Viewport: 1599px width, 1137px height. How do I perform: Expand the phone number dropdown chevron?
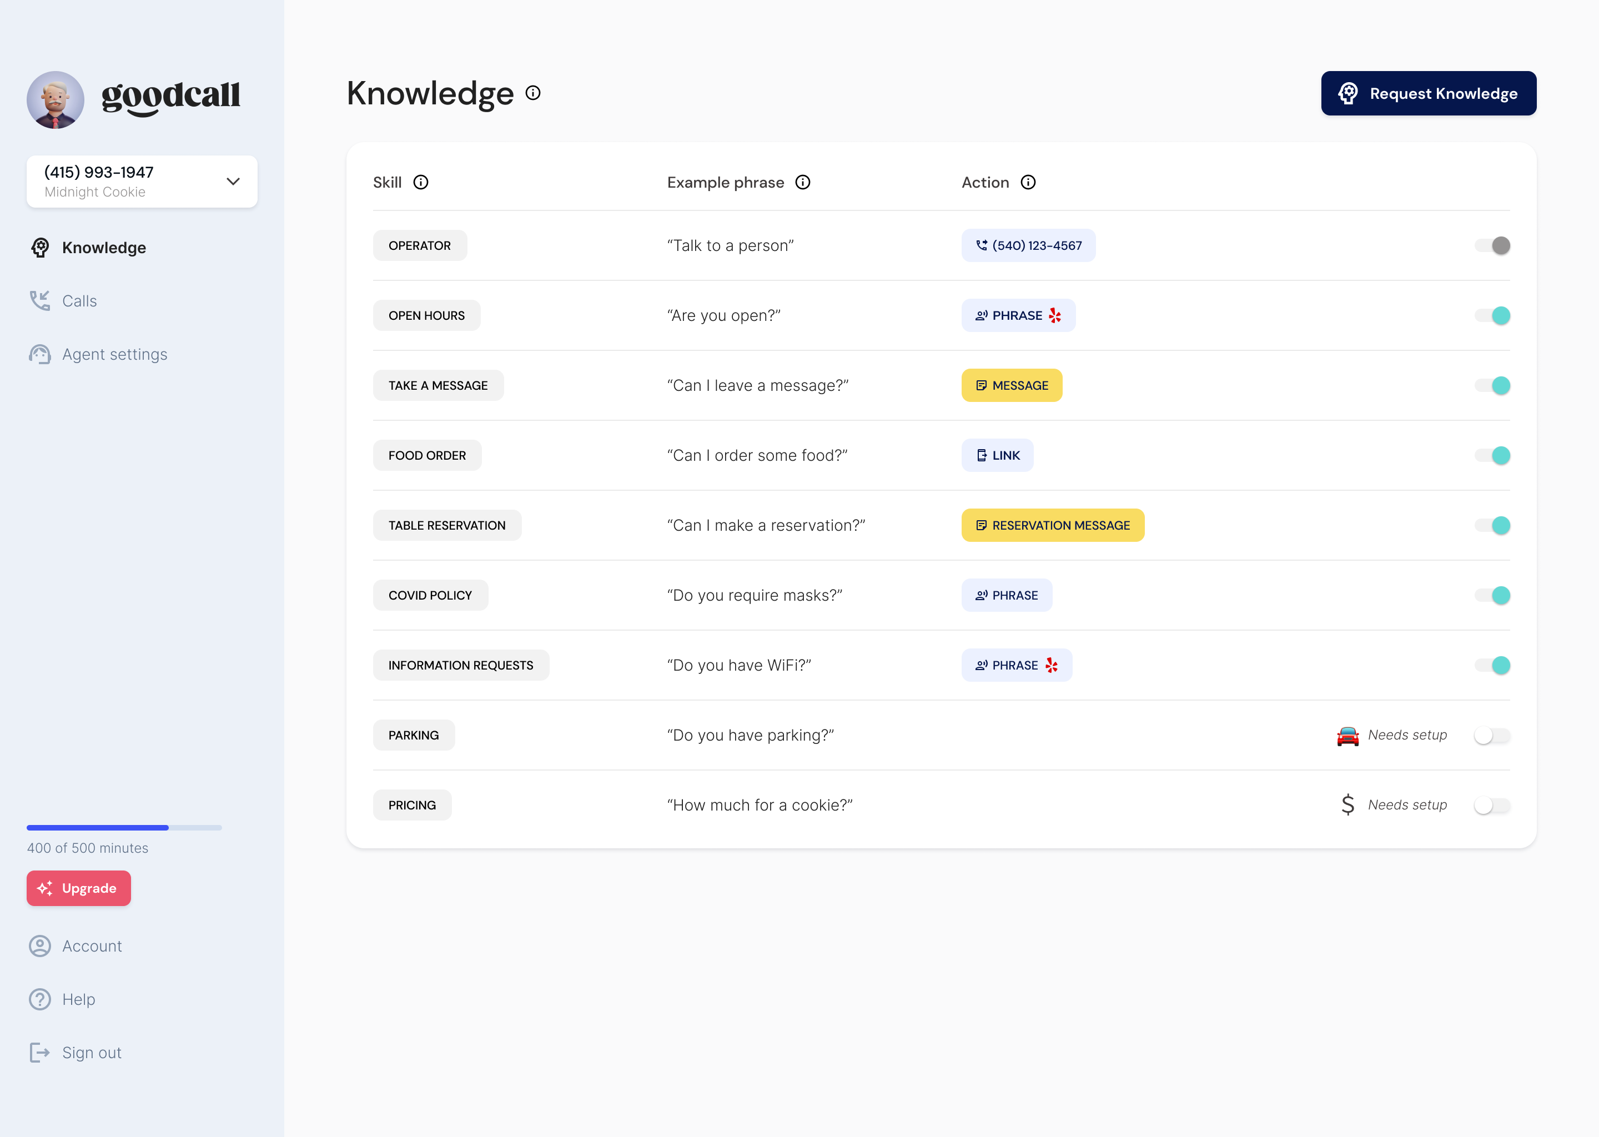(233, 182)
